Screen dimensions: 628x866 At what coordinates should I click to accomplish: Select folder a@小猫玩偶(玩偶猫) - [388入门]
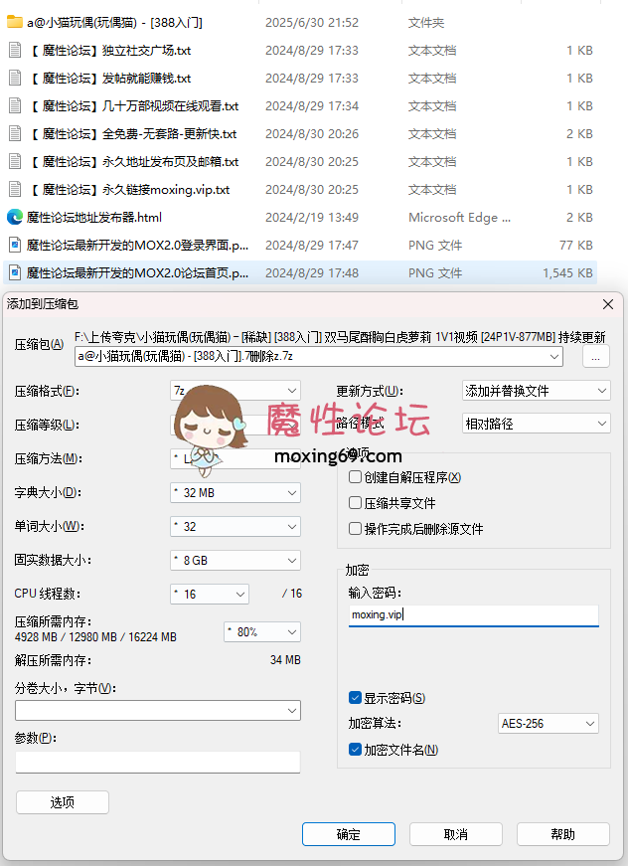coord(115,22)
